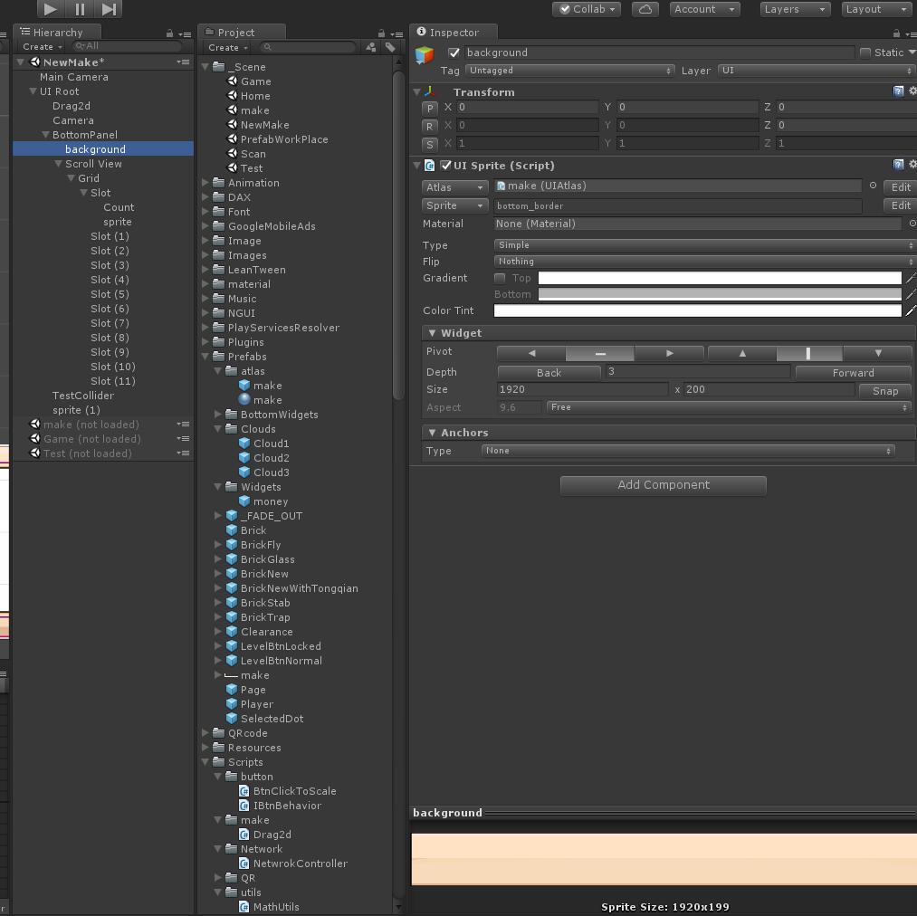Click the Hierarchy panel lock icon
Screen dimensions: 917x916
click(x=169, y=33)
